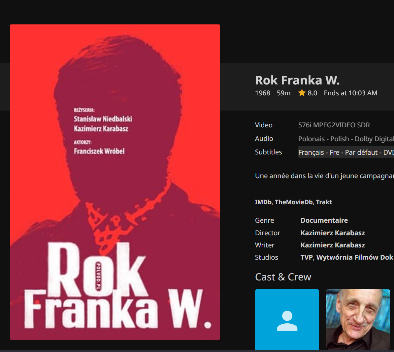Click the yellow star rating icon
394x352 pixels.
click(302, 93)
